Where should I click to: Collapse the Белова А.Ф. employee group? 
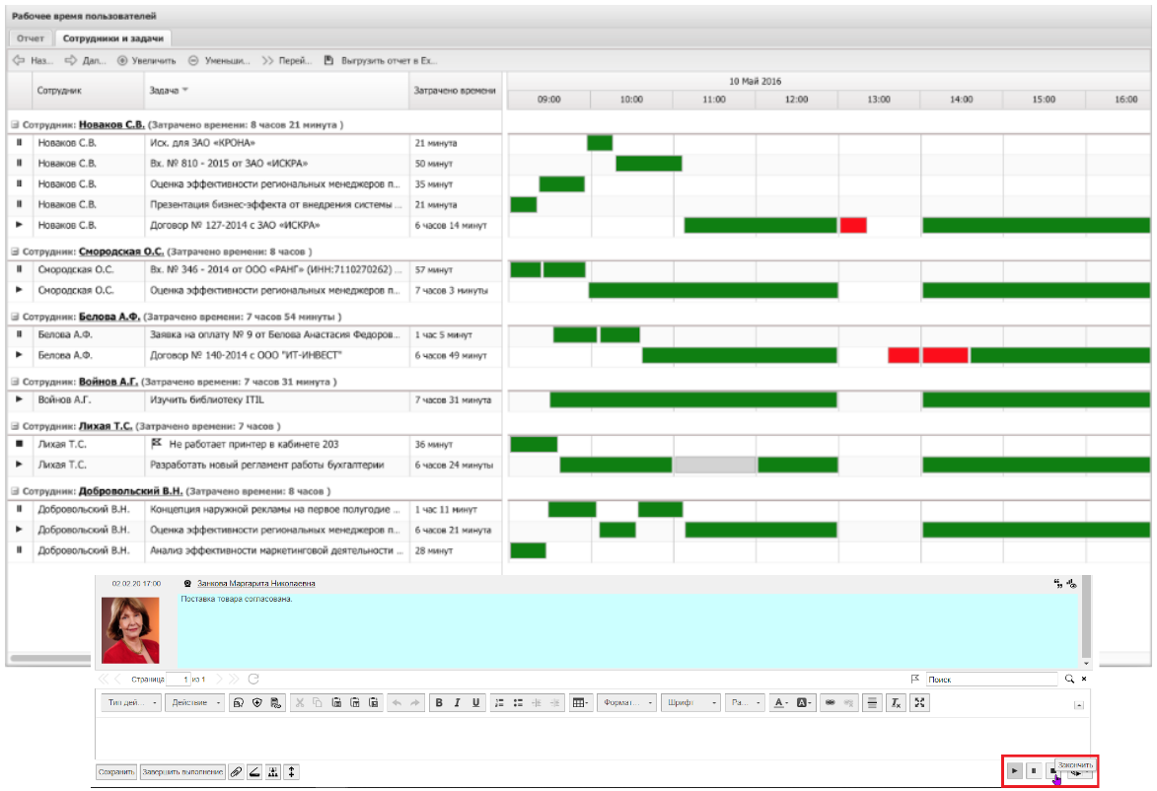coord(15,318)
